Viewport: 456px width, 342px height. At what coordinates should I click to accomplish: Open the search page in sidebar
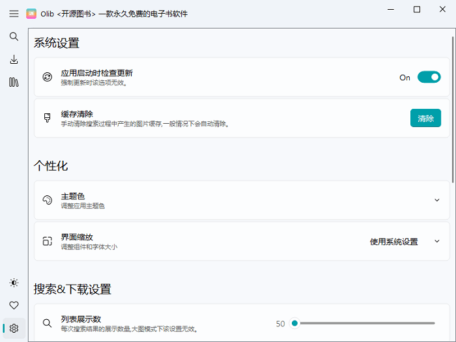tap(14, 36)
